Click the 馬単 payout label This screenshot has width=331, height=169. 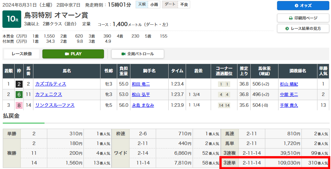230,144
